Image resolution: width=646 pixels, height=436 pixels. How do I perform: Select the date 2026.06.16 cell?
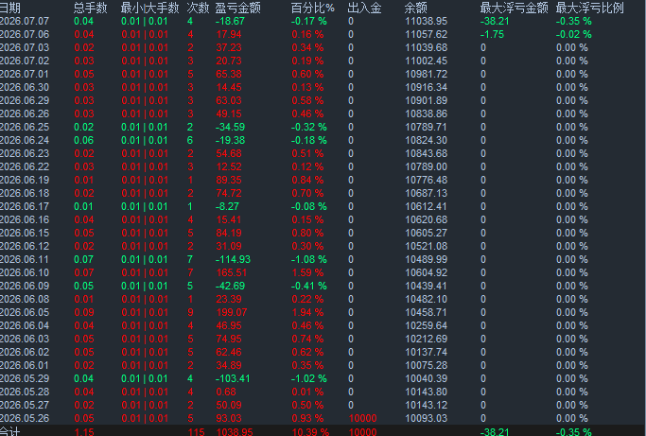pyautogui.click(x=25, y=219)
